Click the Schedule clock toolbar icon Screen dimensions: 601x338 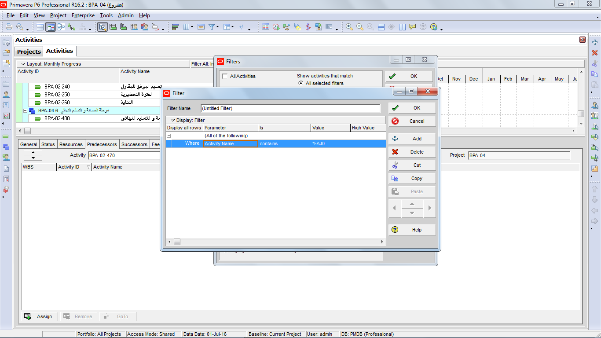[276, 27]
